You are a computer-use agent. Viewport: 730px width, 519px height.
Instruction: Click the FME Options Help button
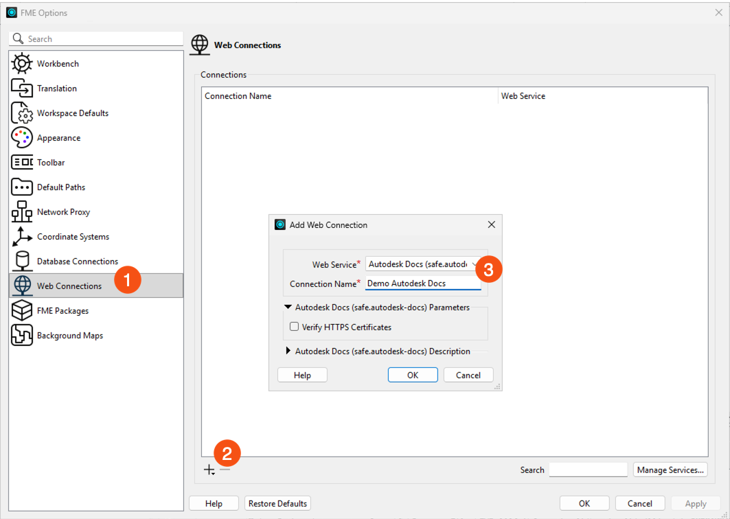214,503
